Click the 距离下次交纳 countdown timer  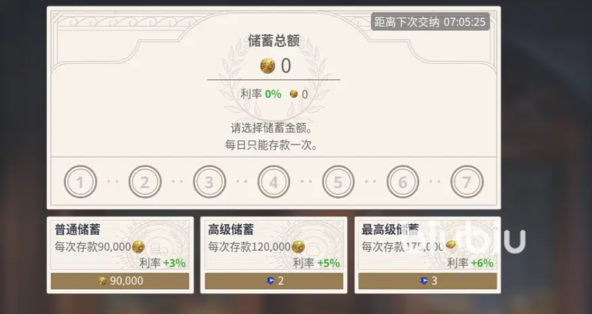tap(430, 22)
